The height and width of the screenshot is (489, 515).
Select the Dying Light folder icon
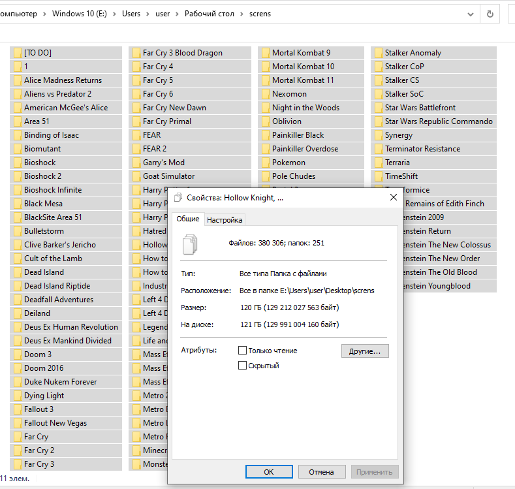tap(18, 396)
